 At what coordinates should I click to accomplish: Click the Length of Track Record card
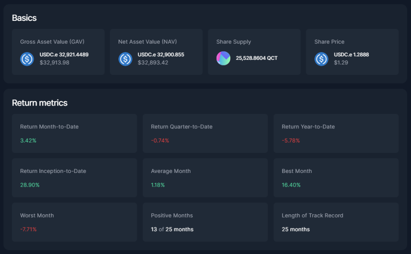pos(336,222)
